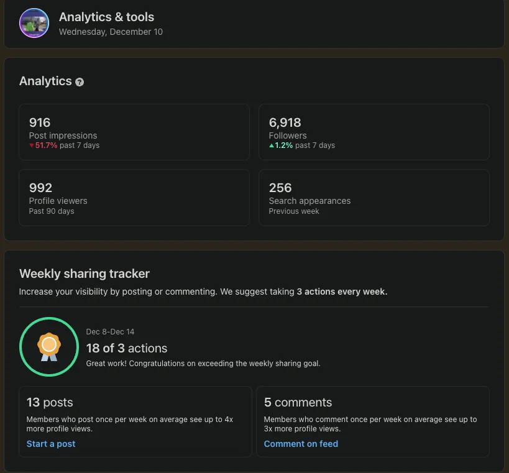Open the 6,918 Followers card
Screen dimensions: 509x473
[x=374, y=132]
